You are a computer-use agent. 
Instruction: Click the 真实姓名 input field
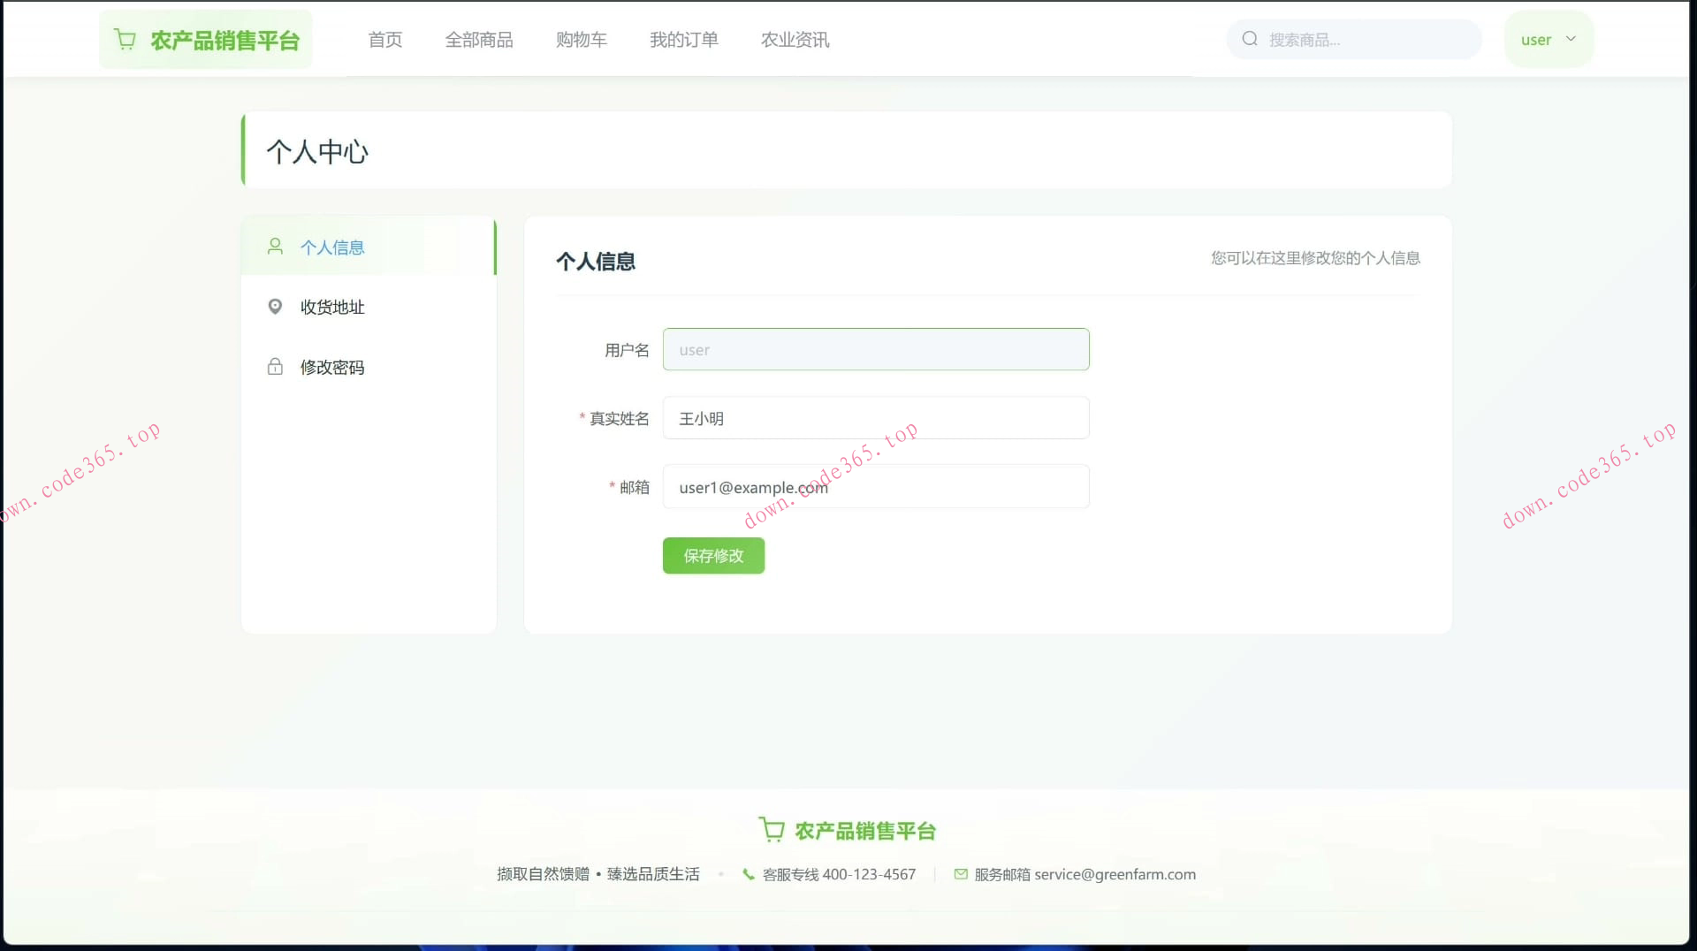tap(875, 417)
